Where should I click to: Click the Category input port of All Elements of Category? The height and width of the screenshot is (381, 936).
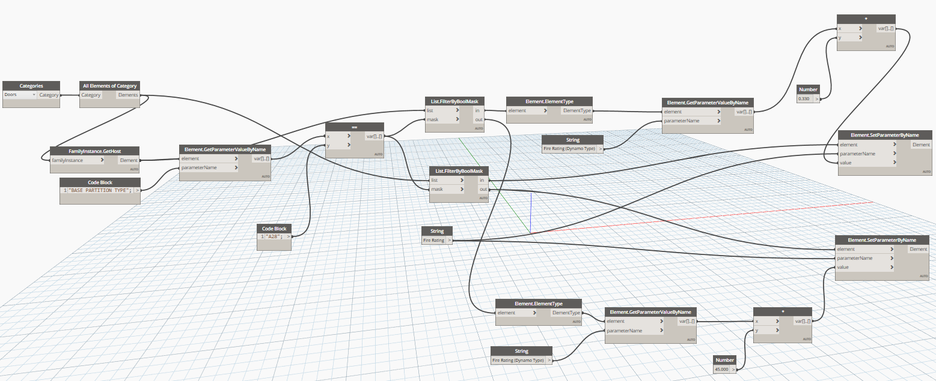pos(91,95)
